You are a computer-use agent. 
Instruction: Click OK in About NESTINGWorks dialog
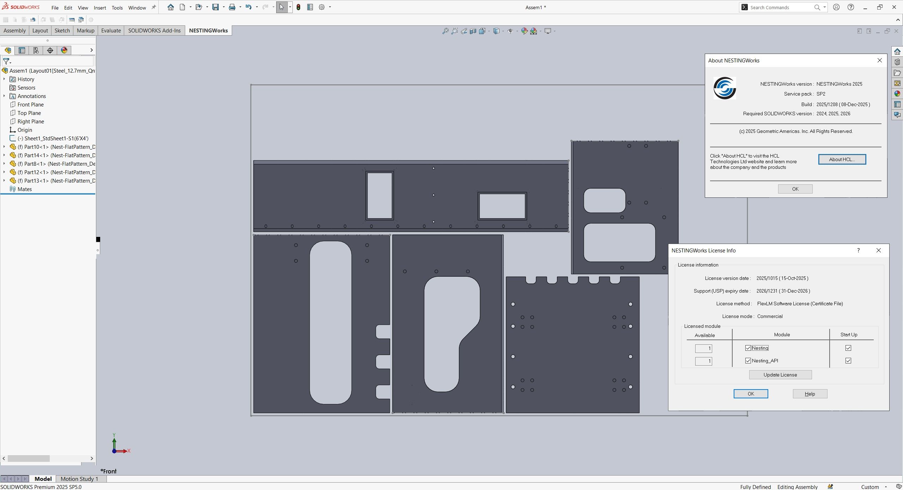coord(795,189)
